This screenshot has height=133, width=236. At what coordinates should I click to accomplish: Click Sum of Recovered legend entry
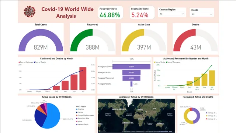pyautogui.click(x=173, y=62)
